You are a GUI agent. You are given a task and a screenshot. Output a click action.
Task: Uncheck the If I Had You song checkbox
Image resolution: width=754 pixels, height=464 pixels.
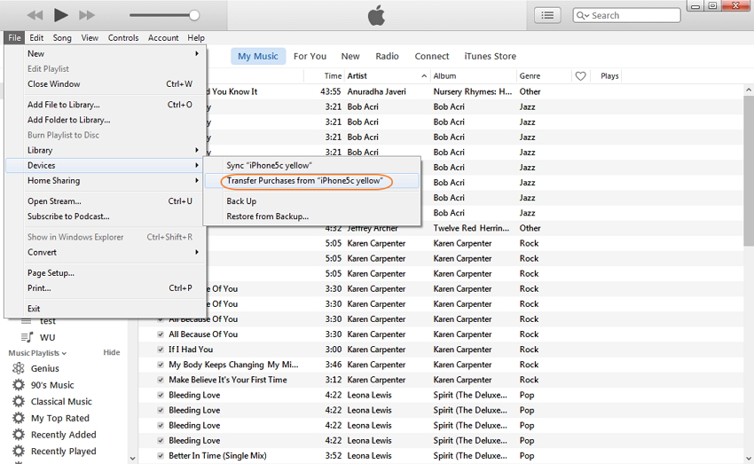coord(161,350)
